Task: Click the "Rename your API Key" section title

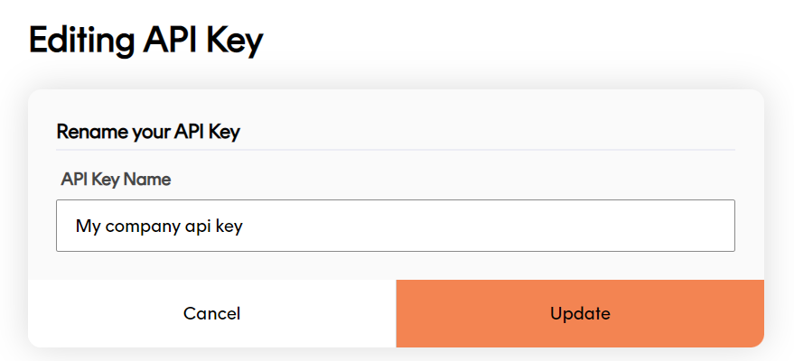Action: (x=148, y=132)
